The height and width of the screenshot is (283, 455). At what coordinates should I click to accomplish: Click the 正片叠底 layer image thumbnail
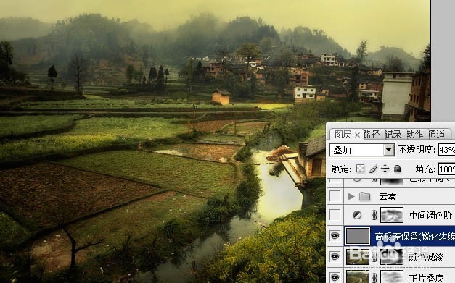(x=358, y=276)
